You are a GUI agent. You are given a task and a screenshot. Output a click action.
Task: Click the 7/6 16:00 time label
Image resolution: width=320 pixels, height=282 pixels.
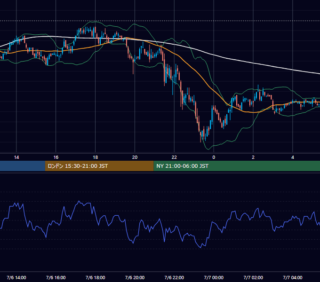click(x=56, y=277)
